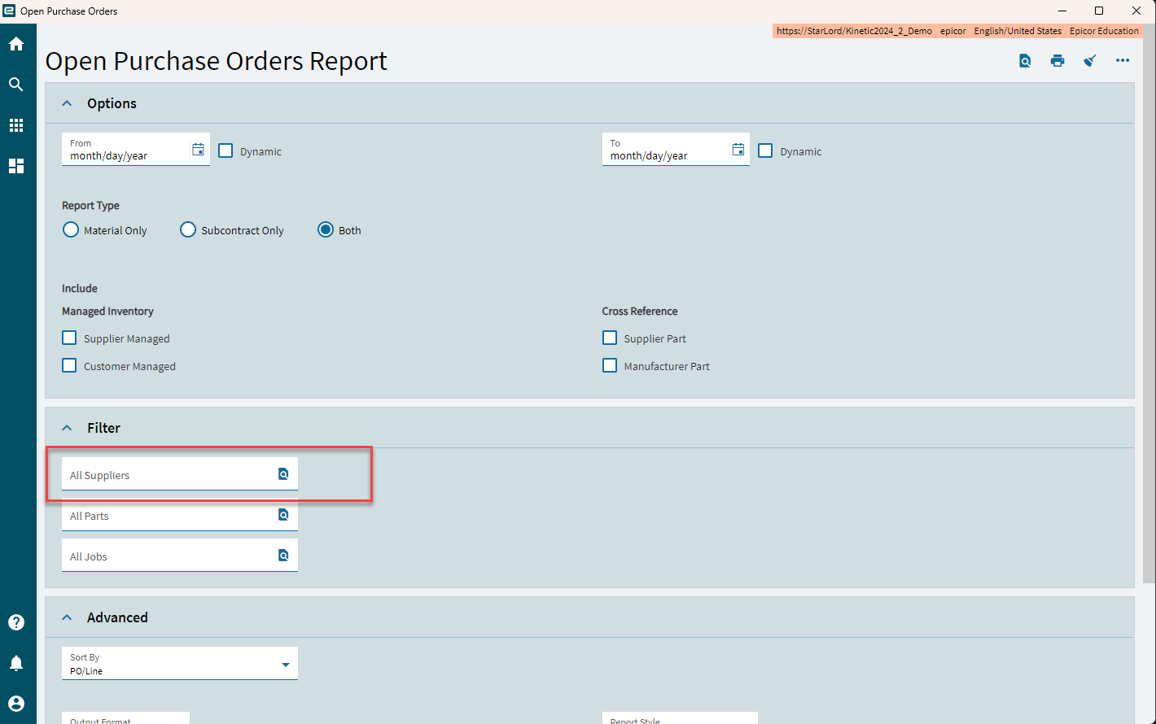Click the Print icon in header

point(1057,61)
